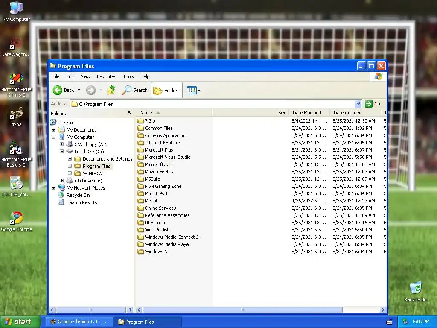The width and height of the screenshot is (437, 328).
Task: Select Desktop in the folder tree
Action: tap(67, 123)
